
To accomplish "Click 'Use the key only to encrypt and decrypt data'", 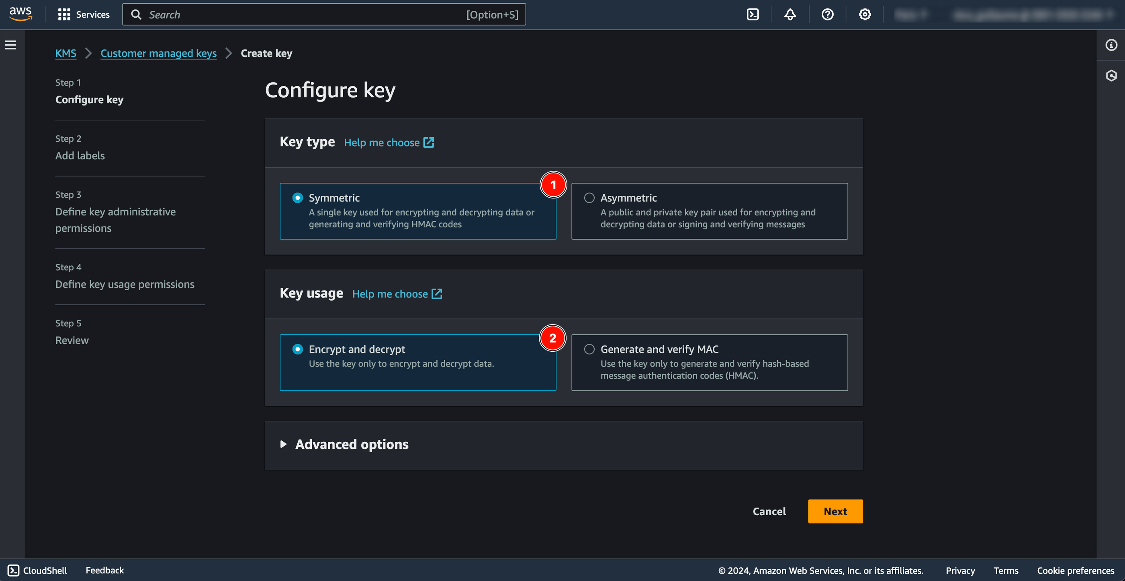I will coord(401,363).
